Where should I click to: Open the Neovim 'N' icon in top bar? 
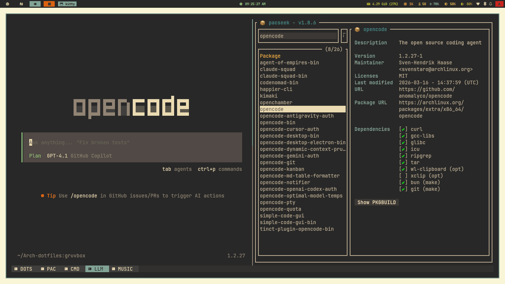coord(21,4)
